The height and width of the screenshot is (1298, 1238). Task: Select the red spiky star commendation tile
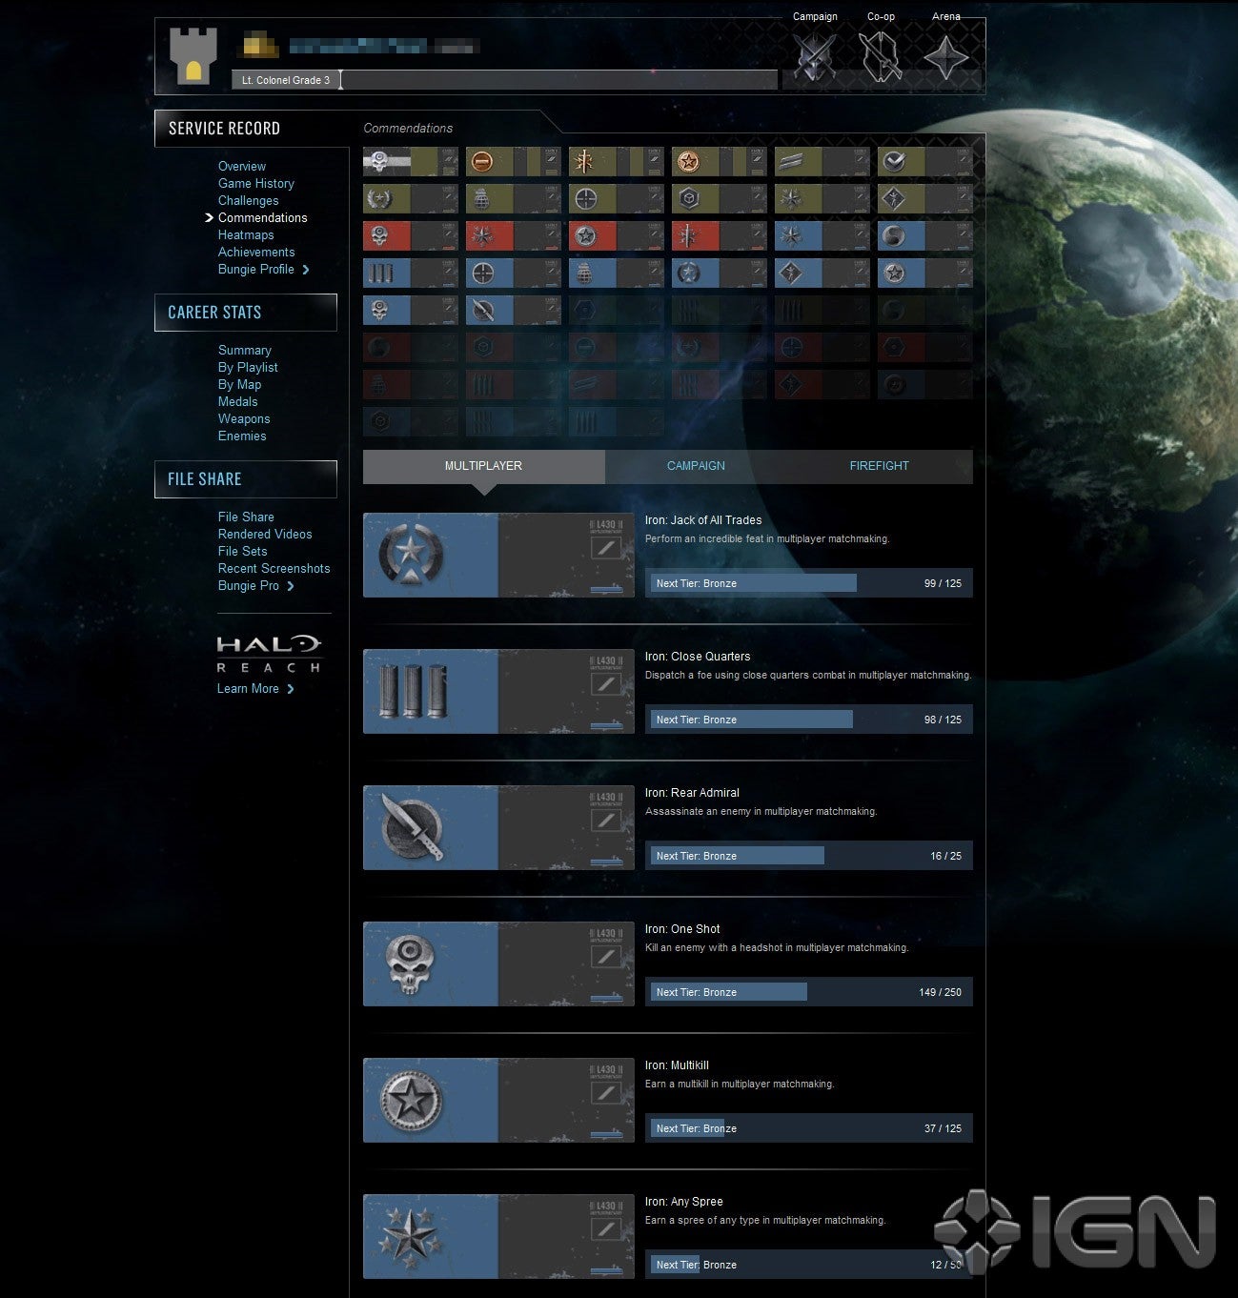tap(514, 236)
